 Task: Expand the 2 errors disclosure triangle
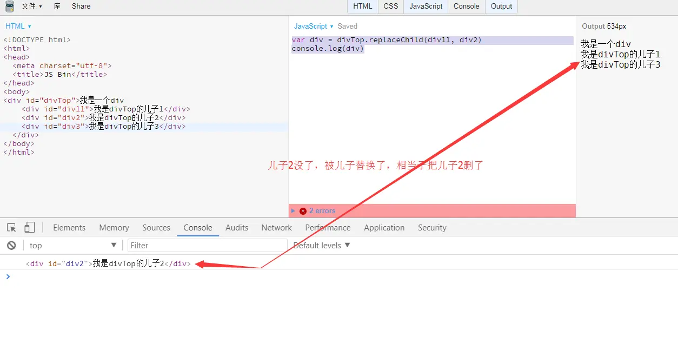click(x=293, y=211)
